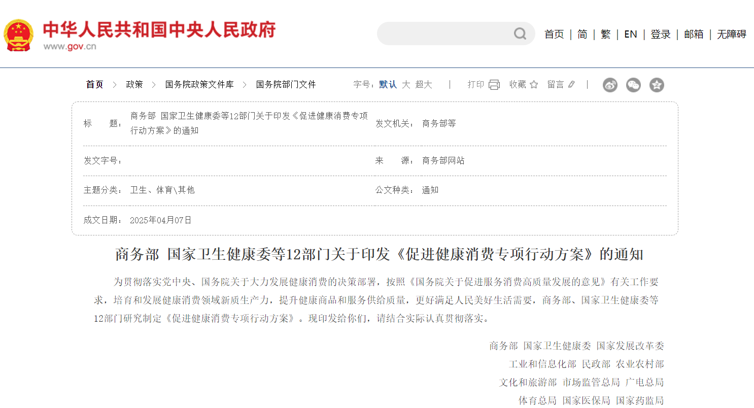This screenshot has height=408, width=754.
Task: Click the printer icon
Action: point(494,85)
